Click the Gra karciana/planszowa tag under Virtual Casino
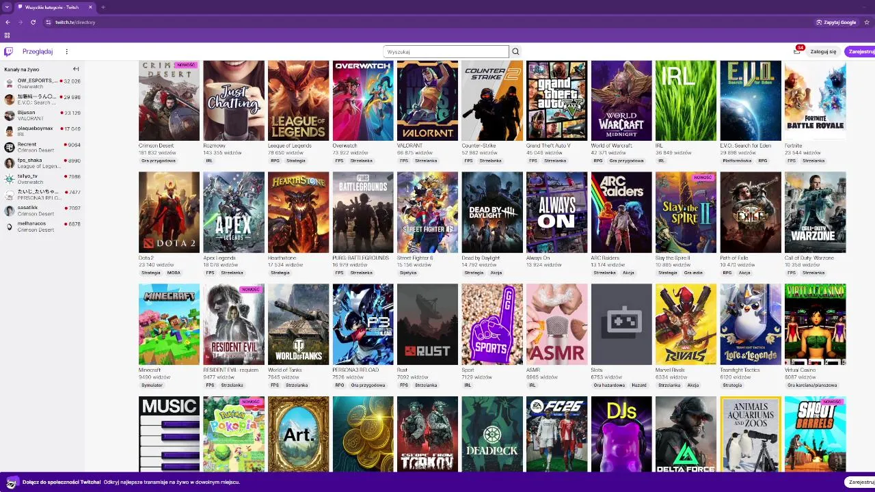The width and height of the screenshot is (875, 492). [812, 385]
